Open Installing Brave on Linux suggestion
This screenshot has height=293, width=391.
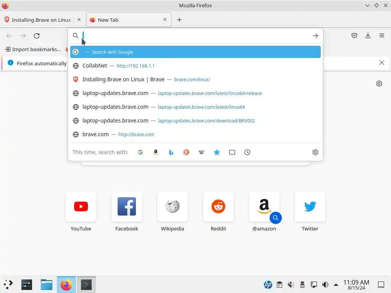point(195,79)
